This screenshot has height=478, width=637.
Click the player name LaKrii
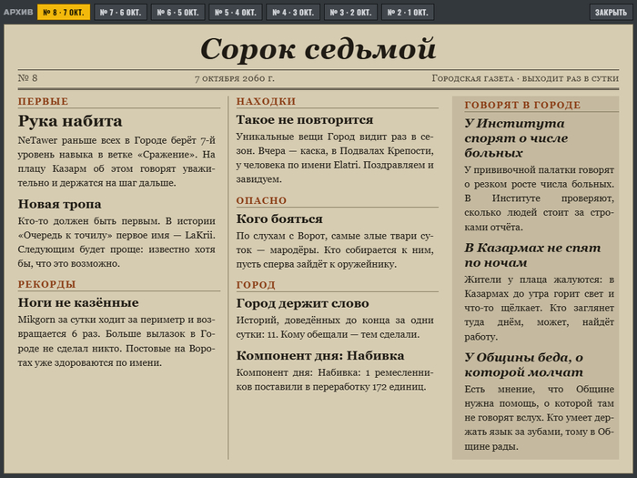click(199, 235)
